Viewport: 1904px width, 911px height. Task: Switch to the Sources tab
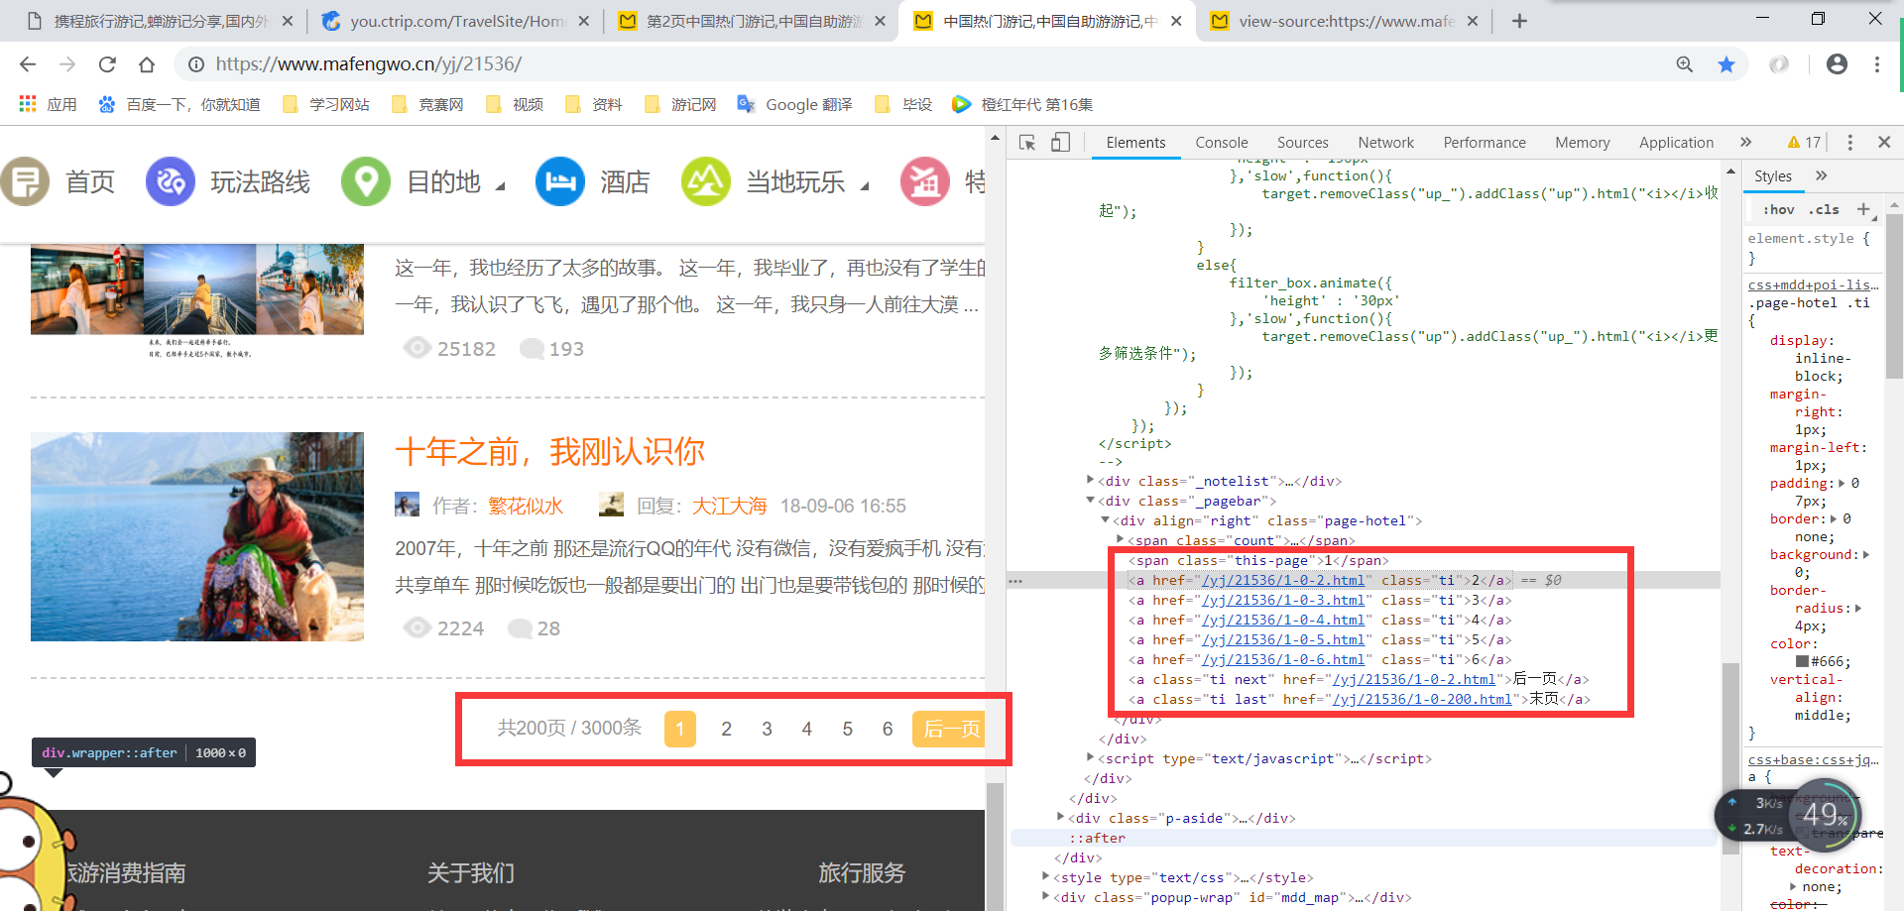(x=1303, y=143)
